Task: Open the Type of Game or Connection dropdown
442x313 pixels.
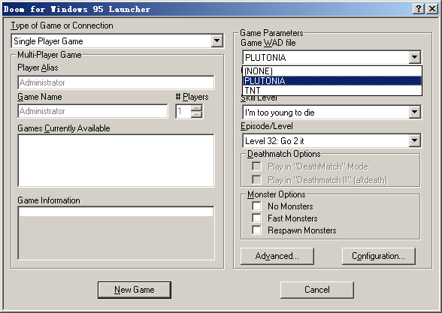Action: click(216, 41)
